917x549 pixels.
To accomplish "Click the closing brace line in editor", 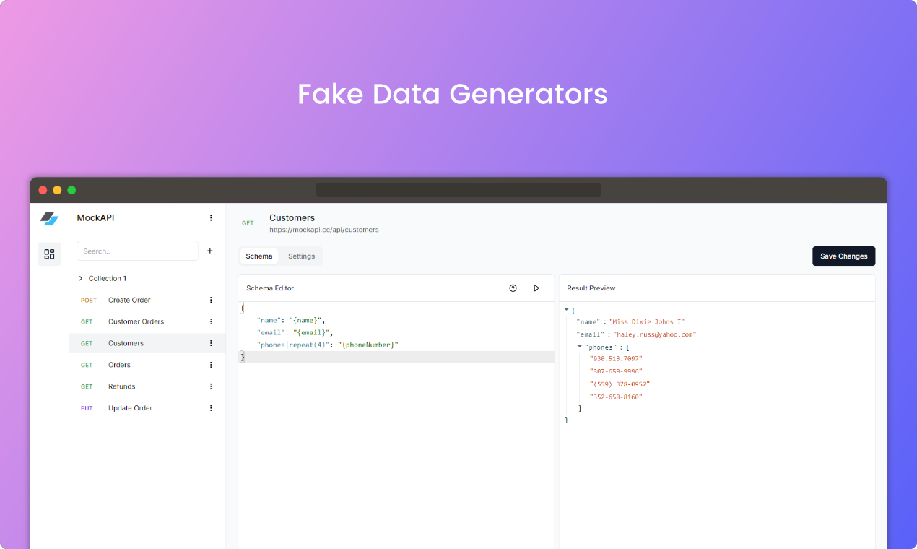I will pos(396,357).
